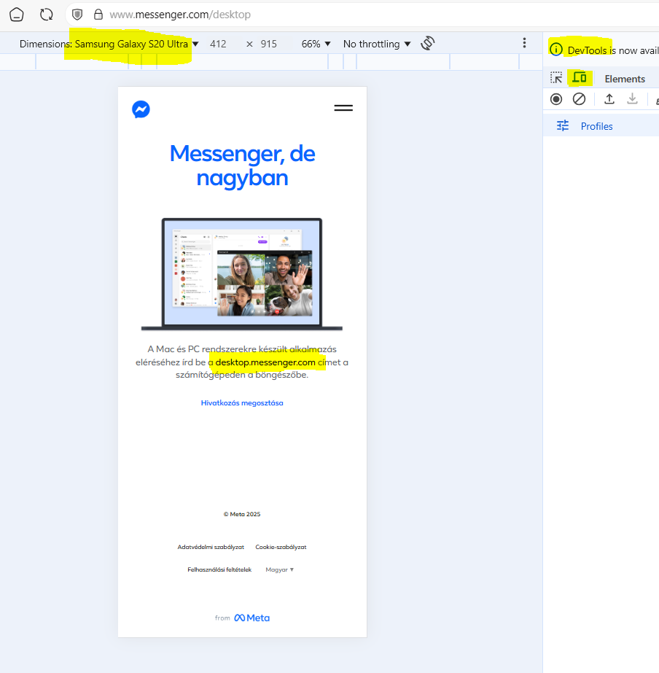Edit the viewport width field 412
Screen dimensions: 659x673
[218, 44]
